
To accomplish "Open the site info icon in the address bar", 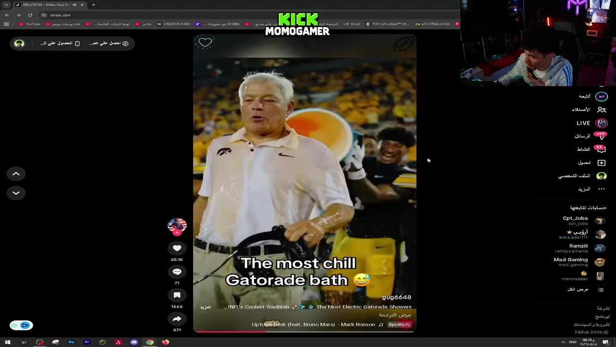I will [x=44, y=15].
